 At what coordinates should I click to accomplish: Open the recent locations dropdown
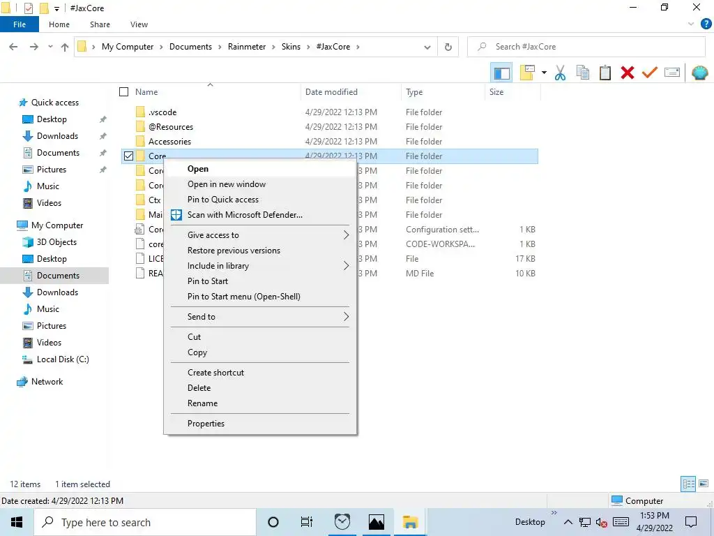click(x=50, y=47)
